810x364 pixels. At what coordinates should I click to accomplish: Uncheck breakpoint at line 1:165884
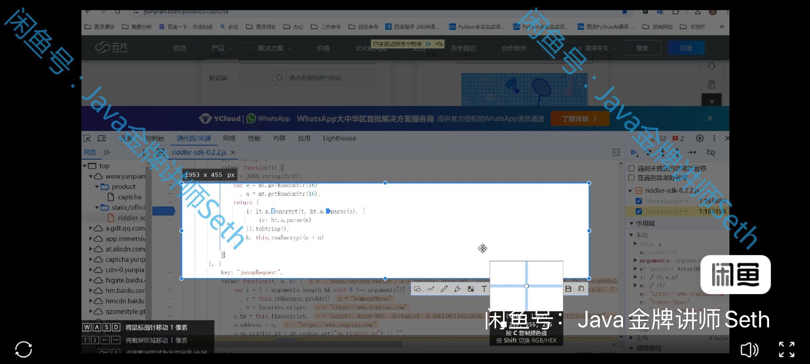tap(639, 201)
